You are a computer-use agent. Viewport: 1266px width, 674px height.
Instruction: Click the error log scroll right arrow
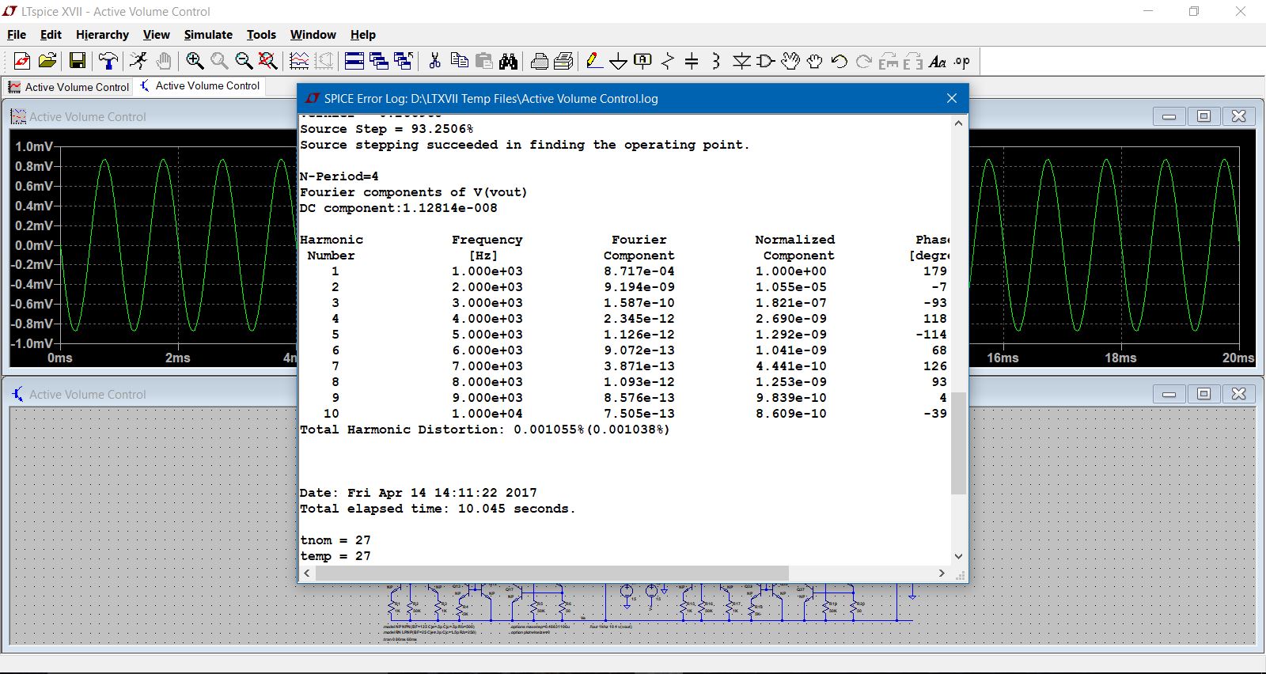coord(942,573)
